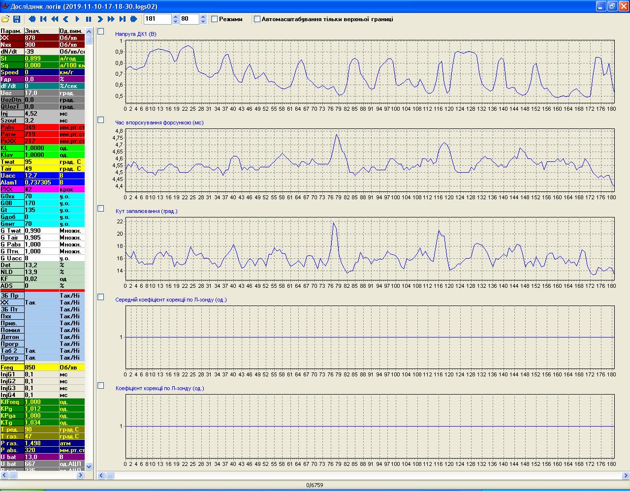The image size is (630, 491).
Task: Select the Speed parameter row
Action: (x=43, y=72)
